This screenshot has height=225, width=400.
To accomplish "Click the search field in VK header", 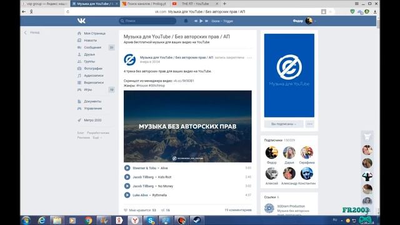I will pyautogui.click(x=147, y=21).
